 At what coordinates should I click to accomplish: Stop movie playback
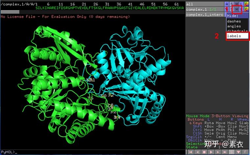pos(204,152)
